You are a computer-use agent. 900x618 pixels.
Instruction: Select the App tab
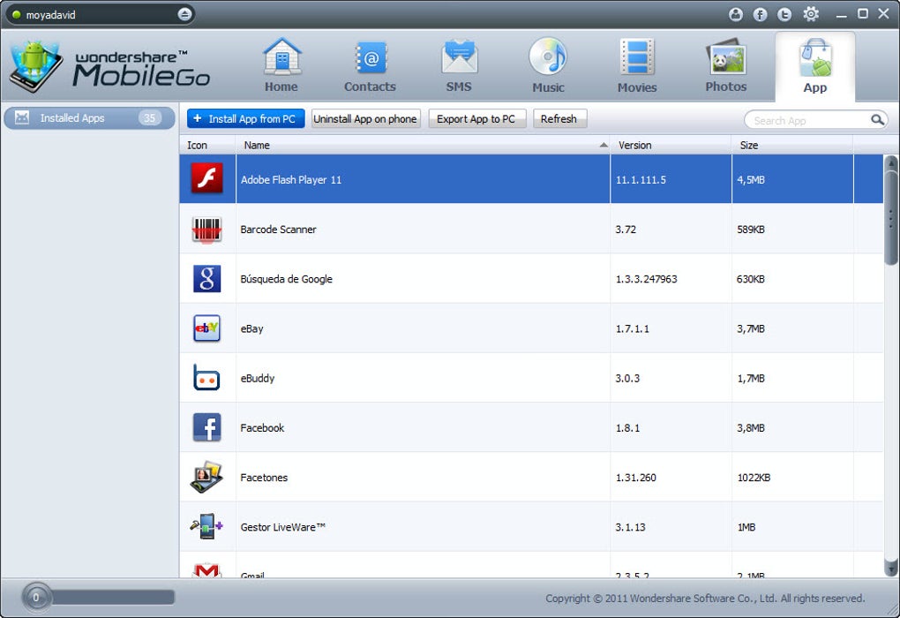pyautogui.click(x=815, y=65)
